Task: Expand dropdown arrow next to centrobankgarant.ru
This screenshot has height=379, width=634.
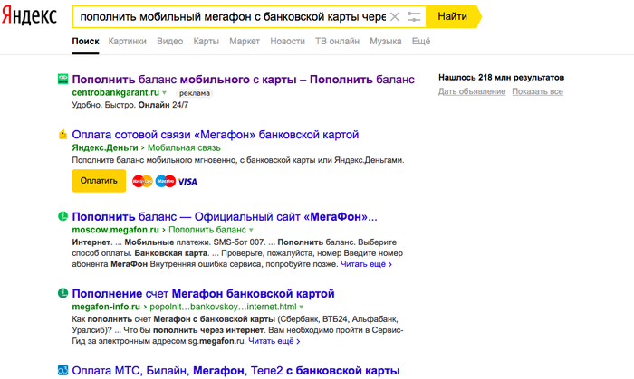Action: coord(168,92)
